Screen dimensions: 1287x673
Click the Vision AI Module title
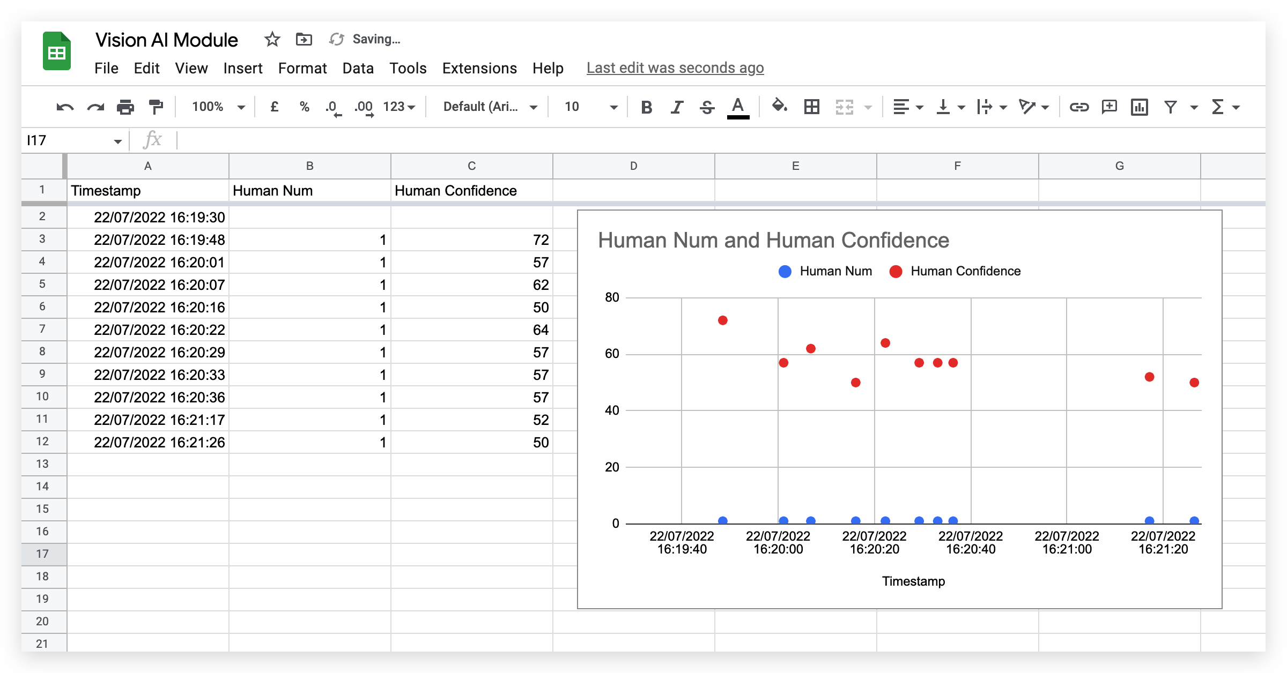click(167, 40)
